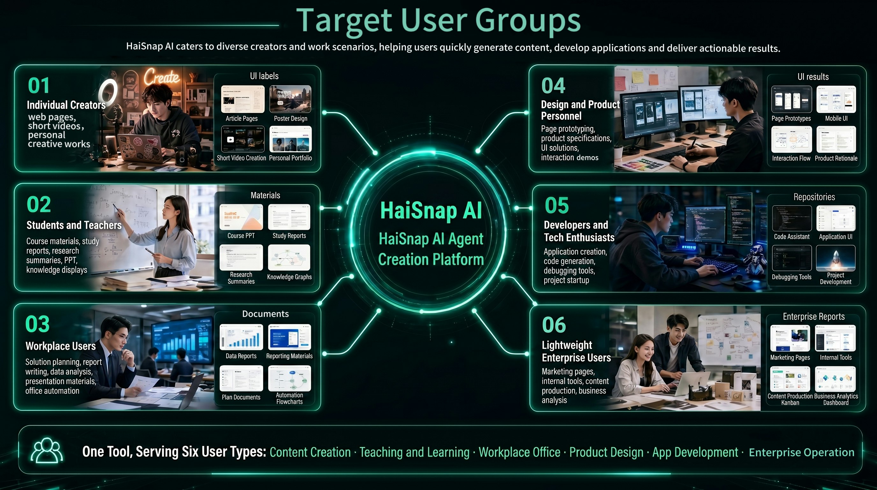
Task: Click the Documents panel heading
Action: [x=265, y=314]
